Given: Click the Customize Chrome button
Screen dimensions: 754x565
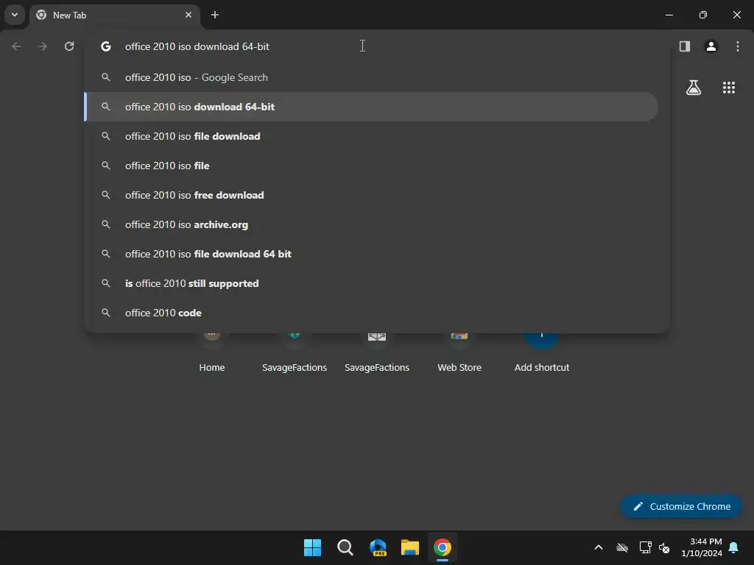Looking at the screenshot, I should click(x=681, y=506).
